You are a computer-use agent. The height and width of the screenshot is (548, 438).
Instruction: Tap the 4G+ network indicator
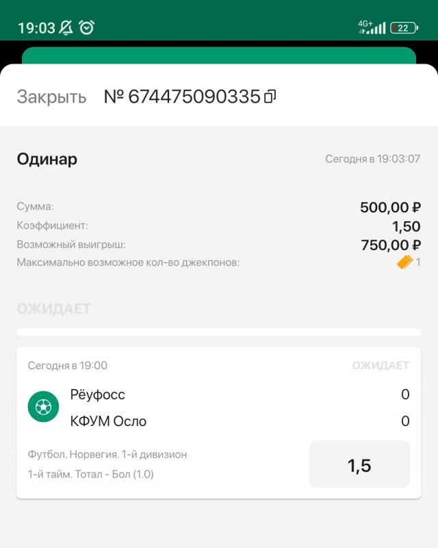pyautogui.click(x=365, y=26)
